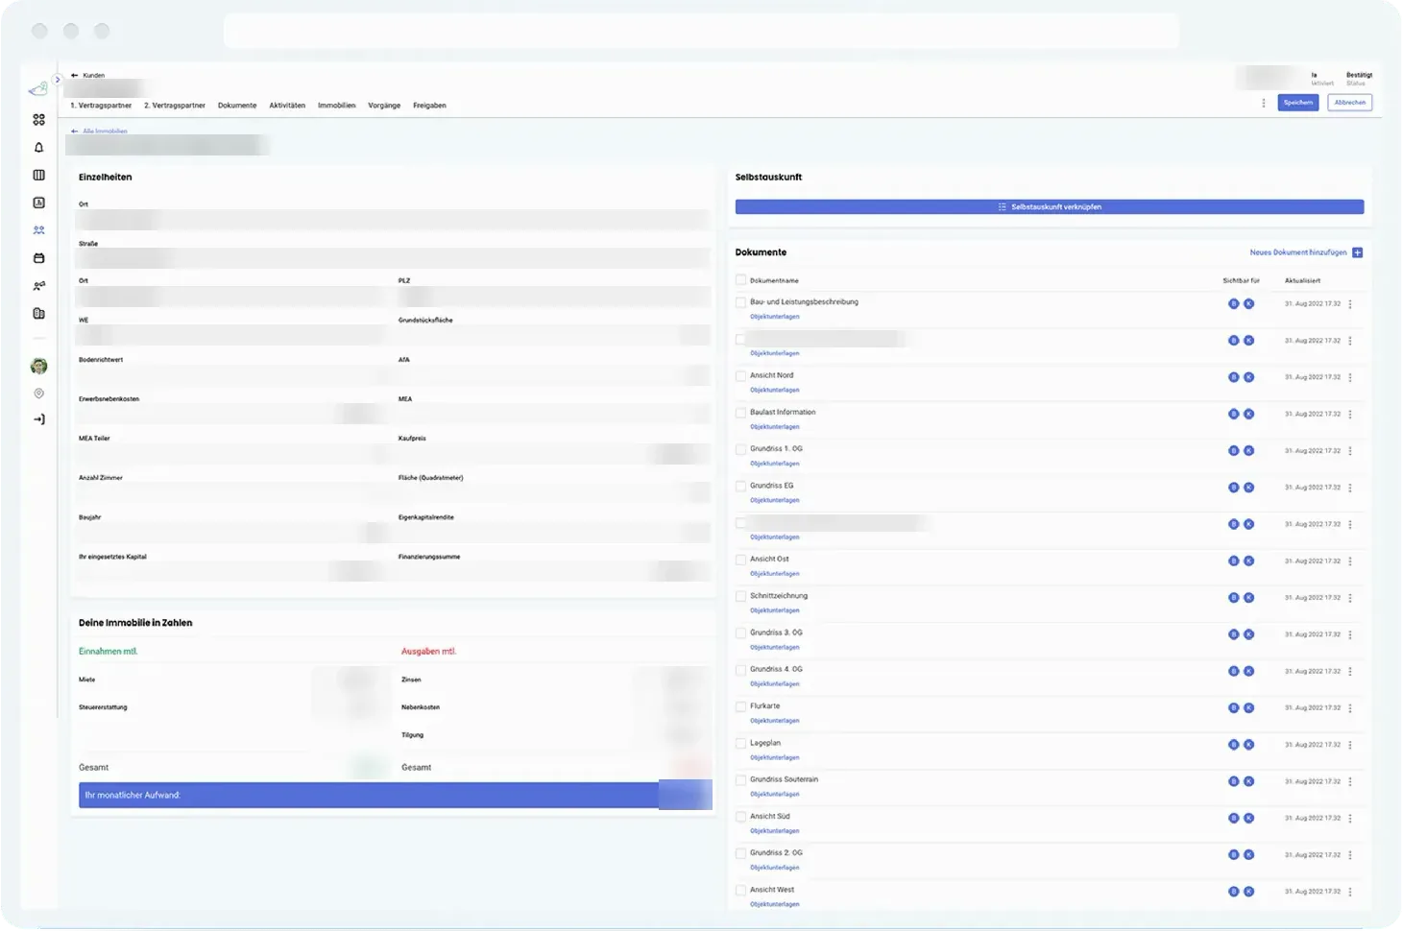1402x931 pixels.
Task: Open the three-dot menu for Grundriss 1. OG
Action: [1350, 451]
